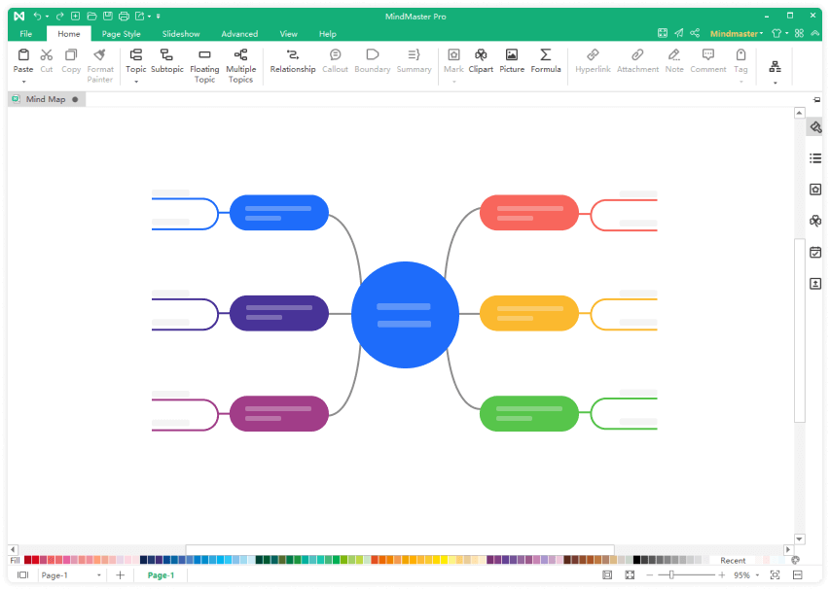This screenshot has height=590, width=830.
Task: Select the yellow main topic node
Action: (529, 313)
